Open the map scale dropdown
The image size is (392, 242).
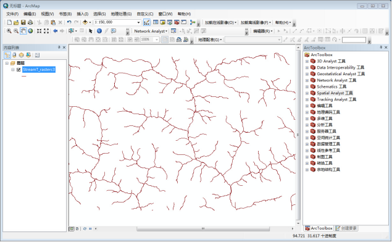pyautogui.click(x=138, y=22)
